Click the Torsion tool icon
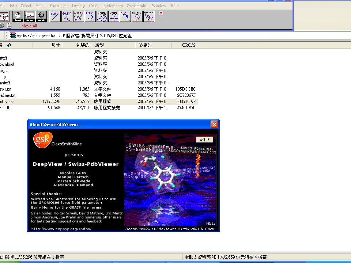The height and width of the screenshot is (263, 351). tap(149, 16)
